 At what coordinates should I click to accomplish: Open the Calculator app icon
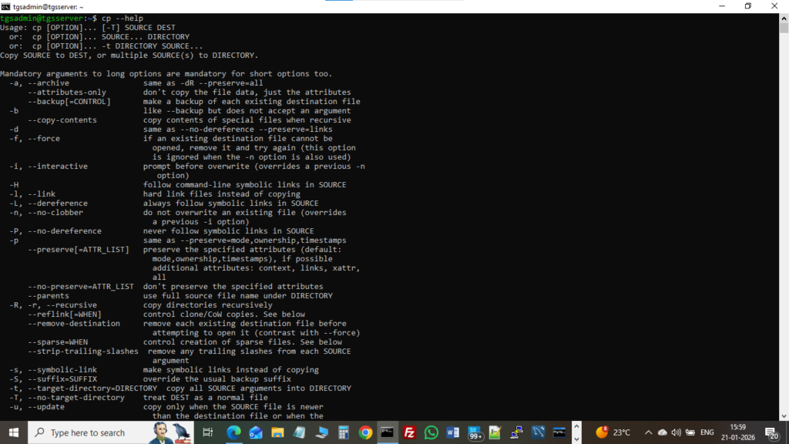click(x=344, y=432)
